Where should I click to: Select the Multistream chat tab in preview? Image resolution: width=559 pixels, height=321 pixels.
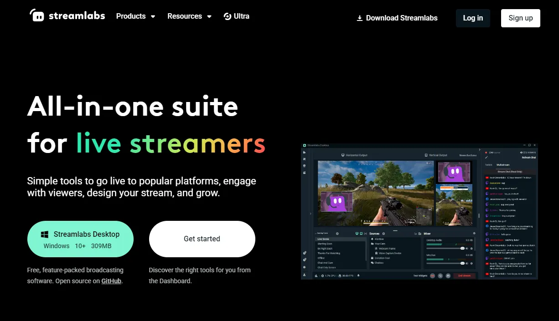(503, 165)
